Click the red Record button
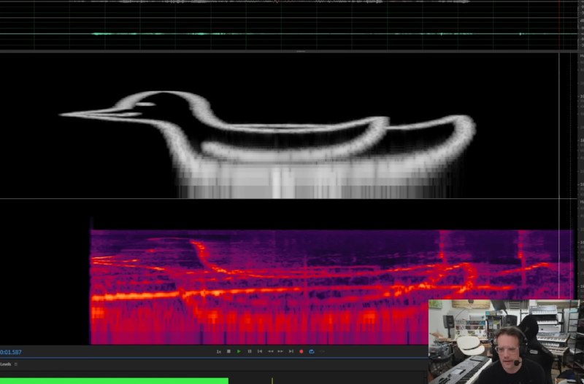Screen dimensions: 584x384 click(x=301, y=351)
